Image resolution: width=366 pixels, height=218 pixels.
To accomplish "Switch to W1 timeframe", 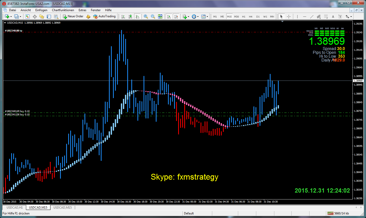I will (265, 17).
